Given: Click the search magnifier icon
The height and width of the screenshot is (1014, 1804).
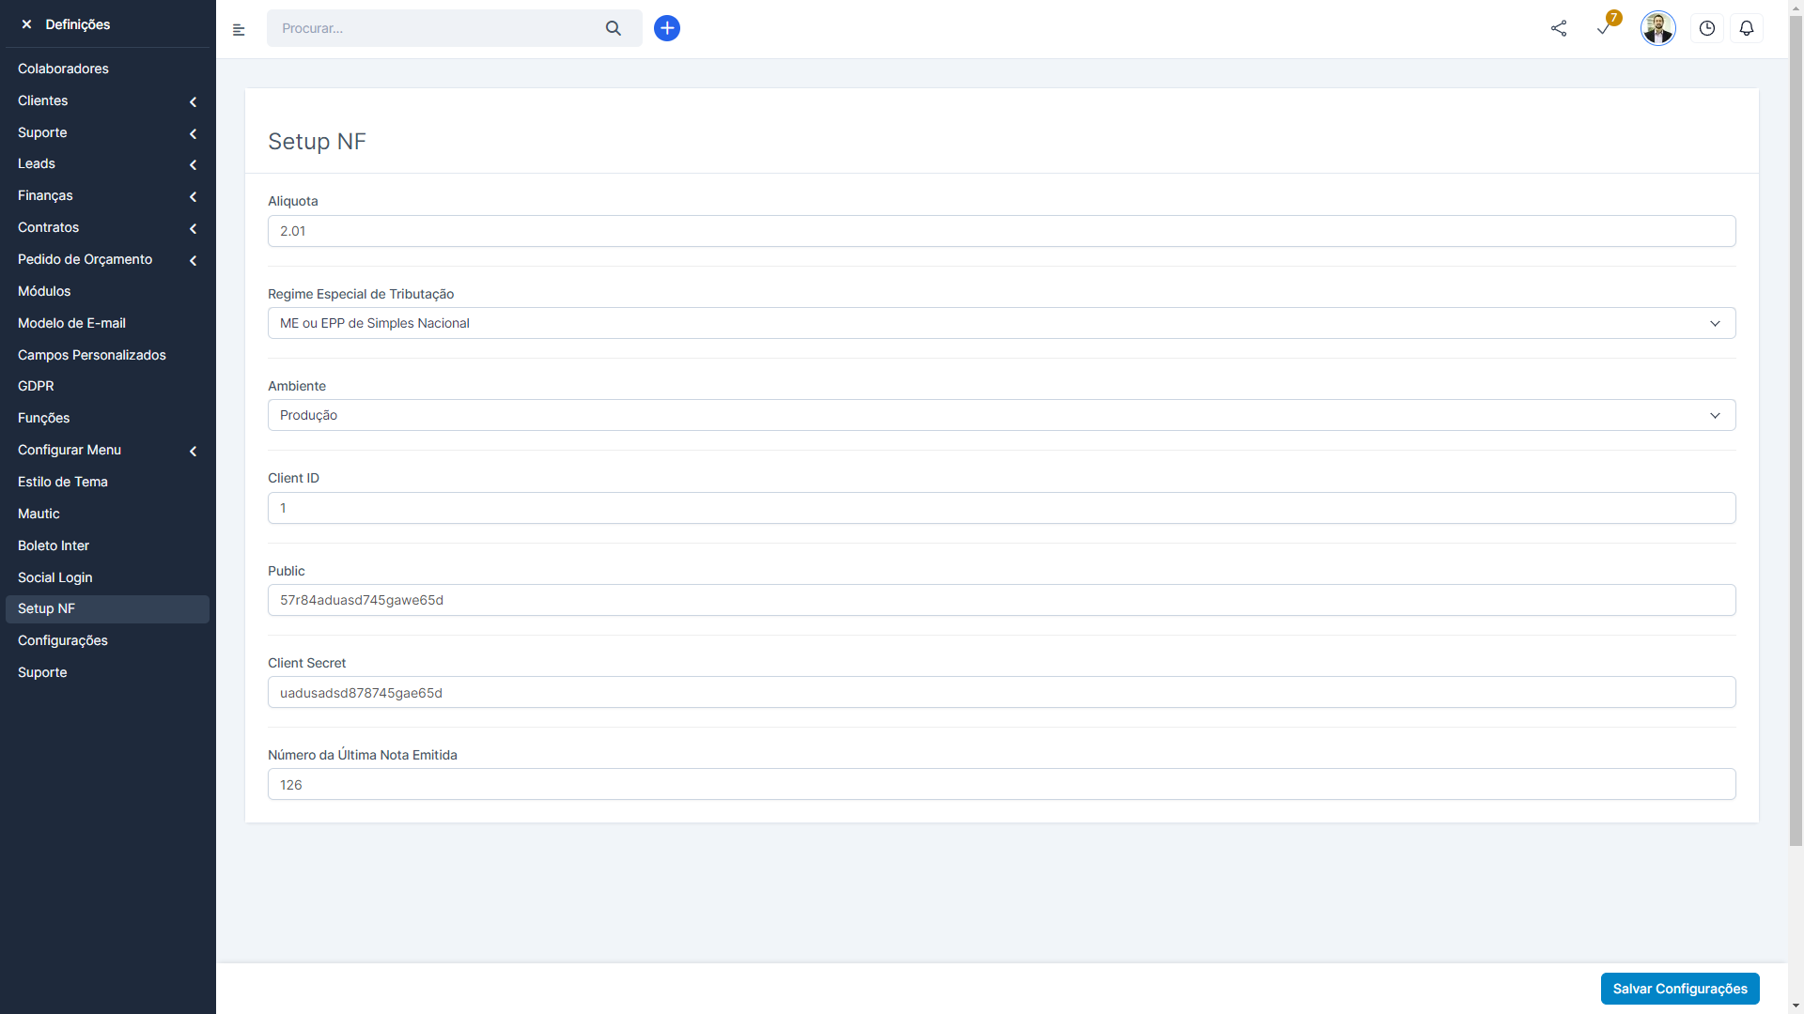Looking at the screenshot, I should (x=614, y=28).
